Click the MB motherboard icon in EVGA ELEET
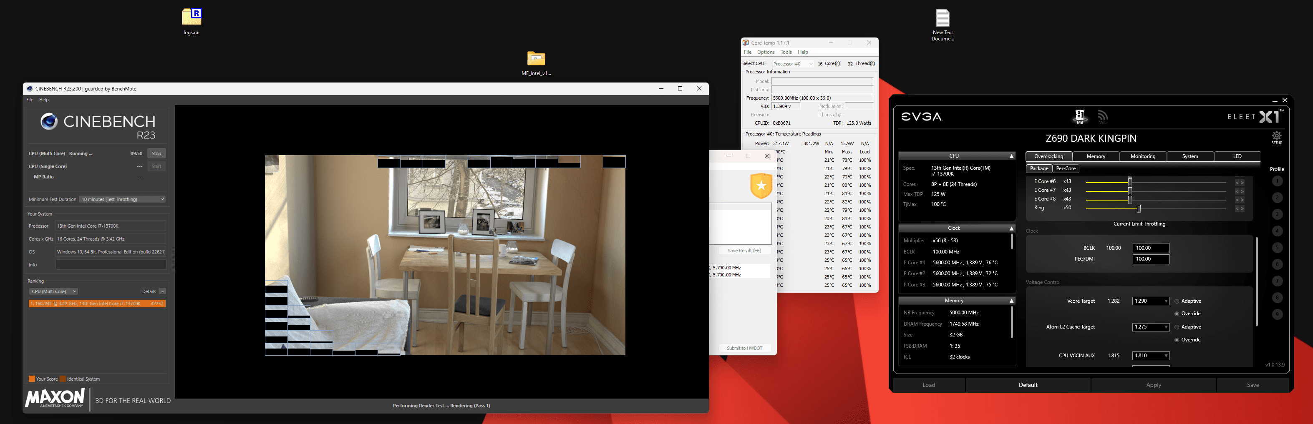This screenshot has width=1313, height=424. (x=1079, y=116)
